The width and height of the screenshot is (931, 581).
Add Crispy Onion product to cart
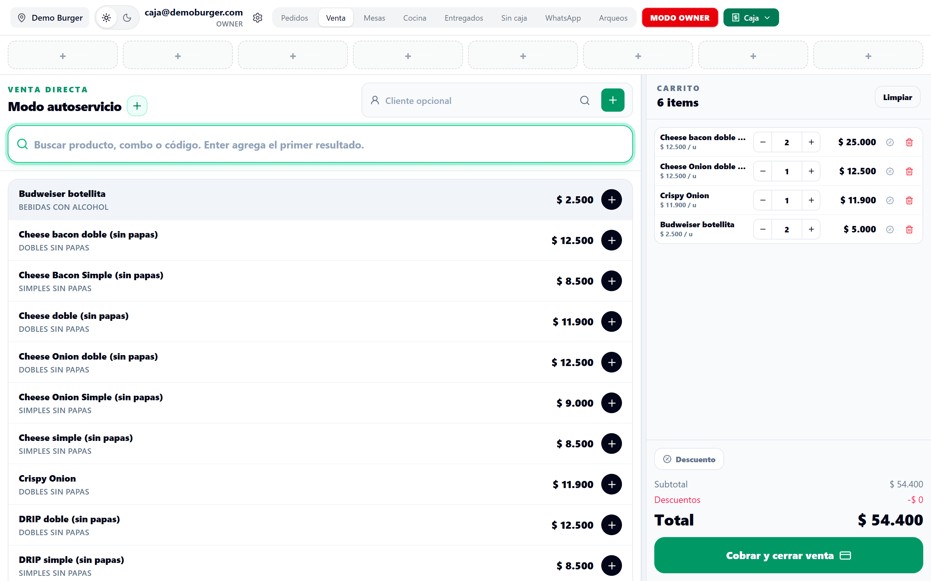click(x=611, y=484)
